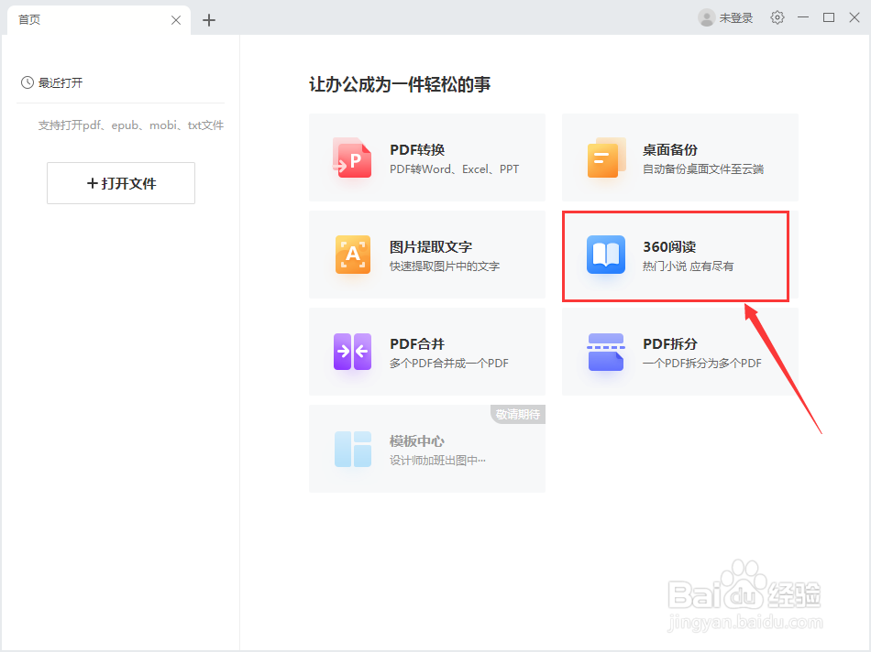Open settings via the gear icon
The width and height of the screenshot is (871, 652).
tap(777, 17)
